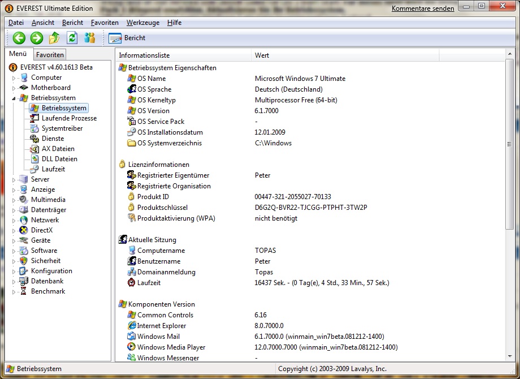Select the Produkt ID value 00447-321-2055027-70133

[293, 197]
